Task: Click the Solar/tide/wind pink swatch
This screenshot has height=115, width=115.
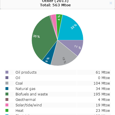Action: (7, 105)
